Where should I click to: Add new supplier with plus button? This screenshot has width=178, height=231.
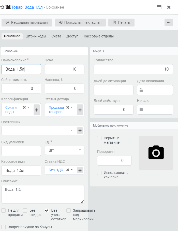(x=80, y=131)
